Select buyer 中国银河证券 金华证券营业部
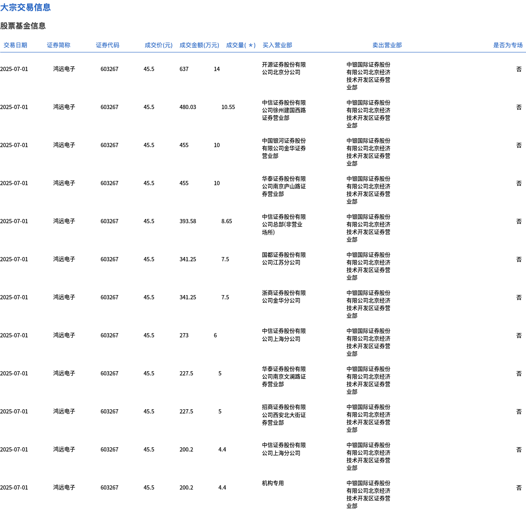The image size is (526, 509). [283, 148]
